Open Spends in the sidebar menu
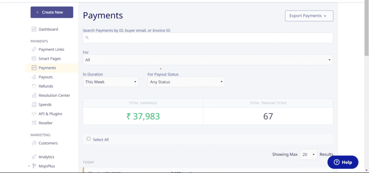 (45, 105)
